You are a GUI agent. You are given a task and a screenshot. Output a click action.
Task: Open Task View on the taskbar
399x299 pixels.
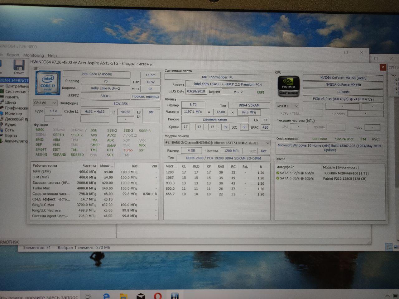(89, 296)
